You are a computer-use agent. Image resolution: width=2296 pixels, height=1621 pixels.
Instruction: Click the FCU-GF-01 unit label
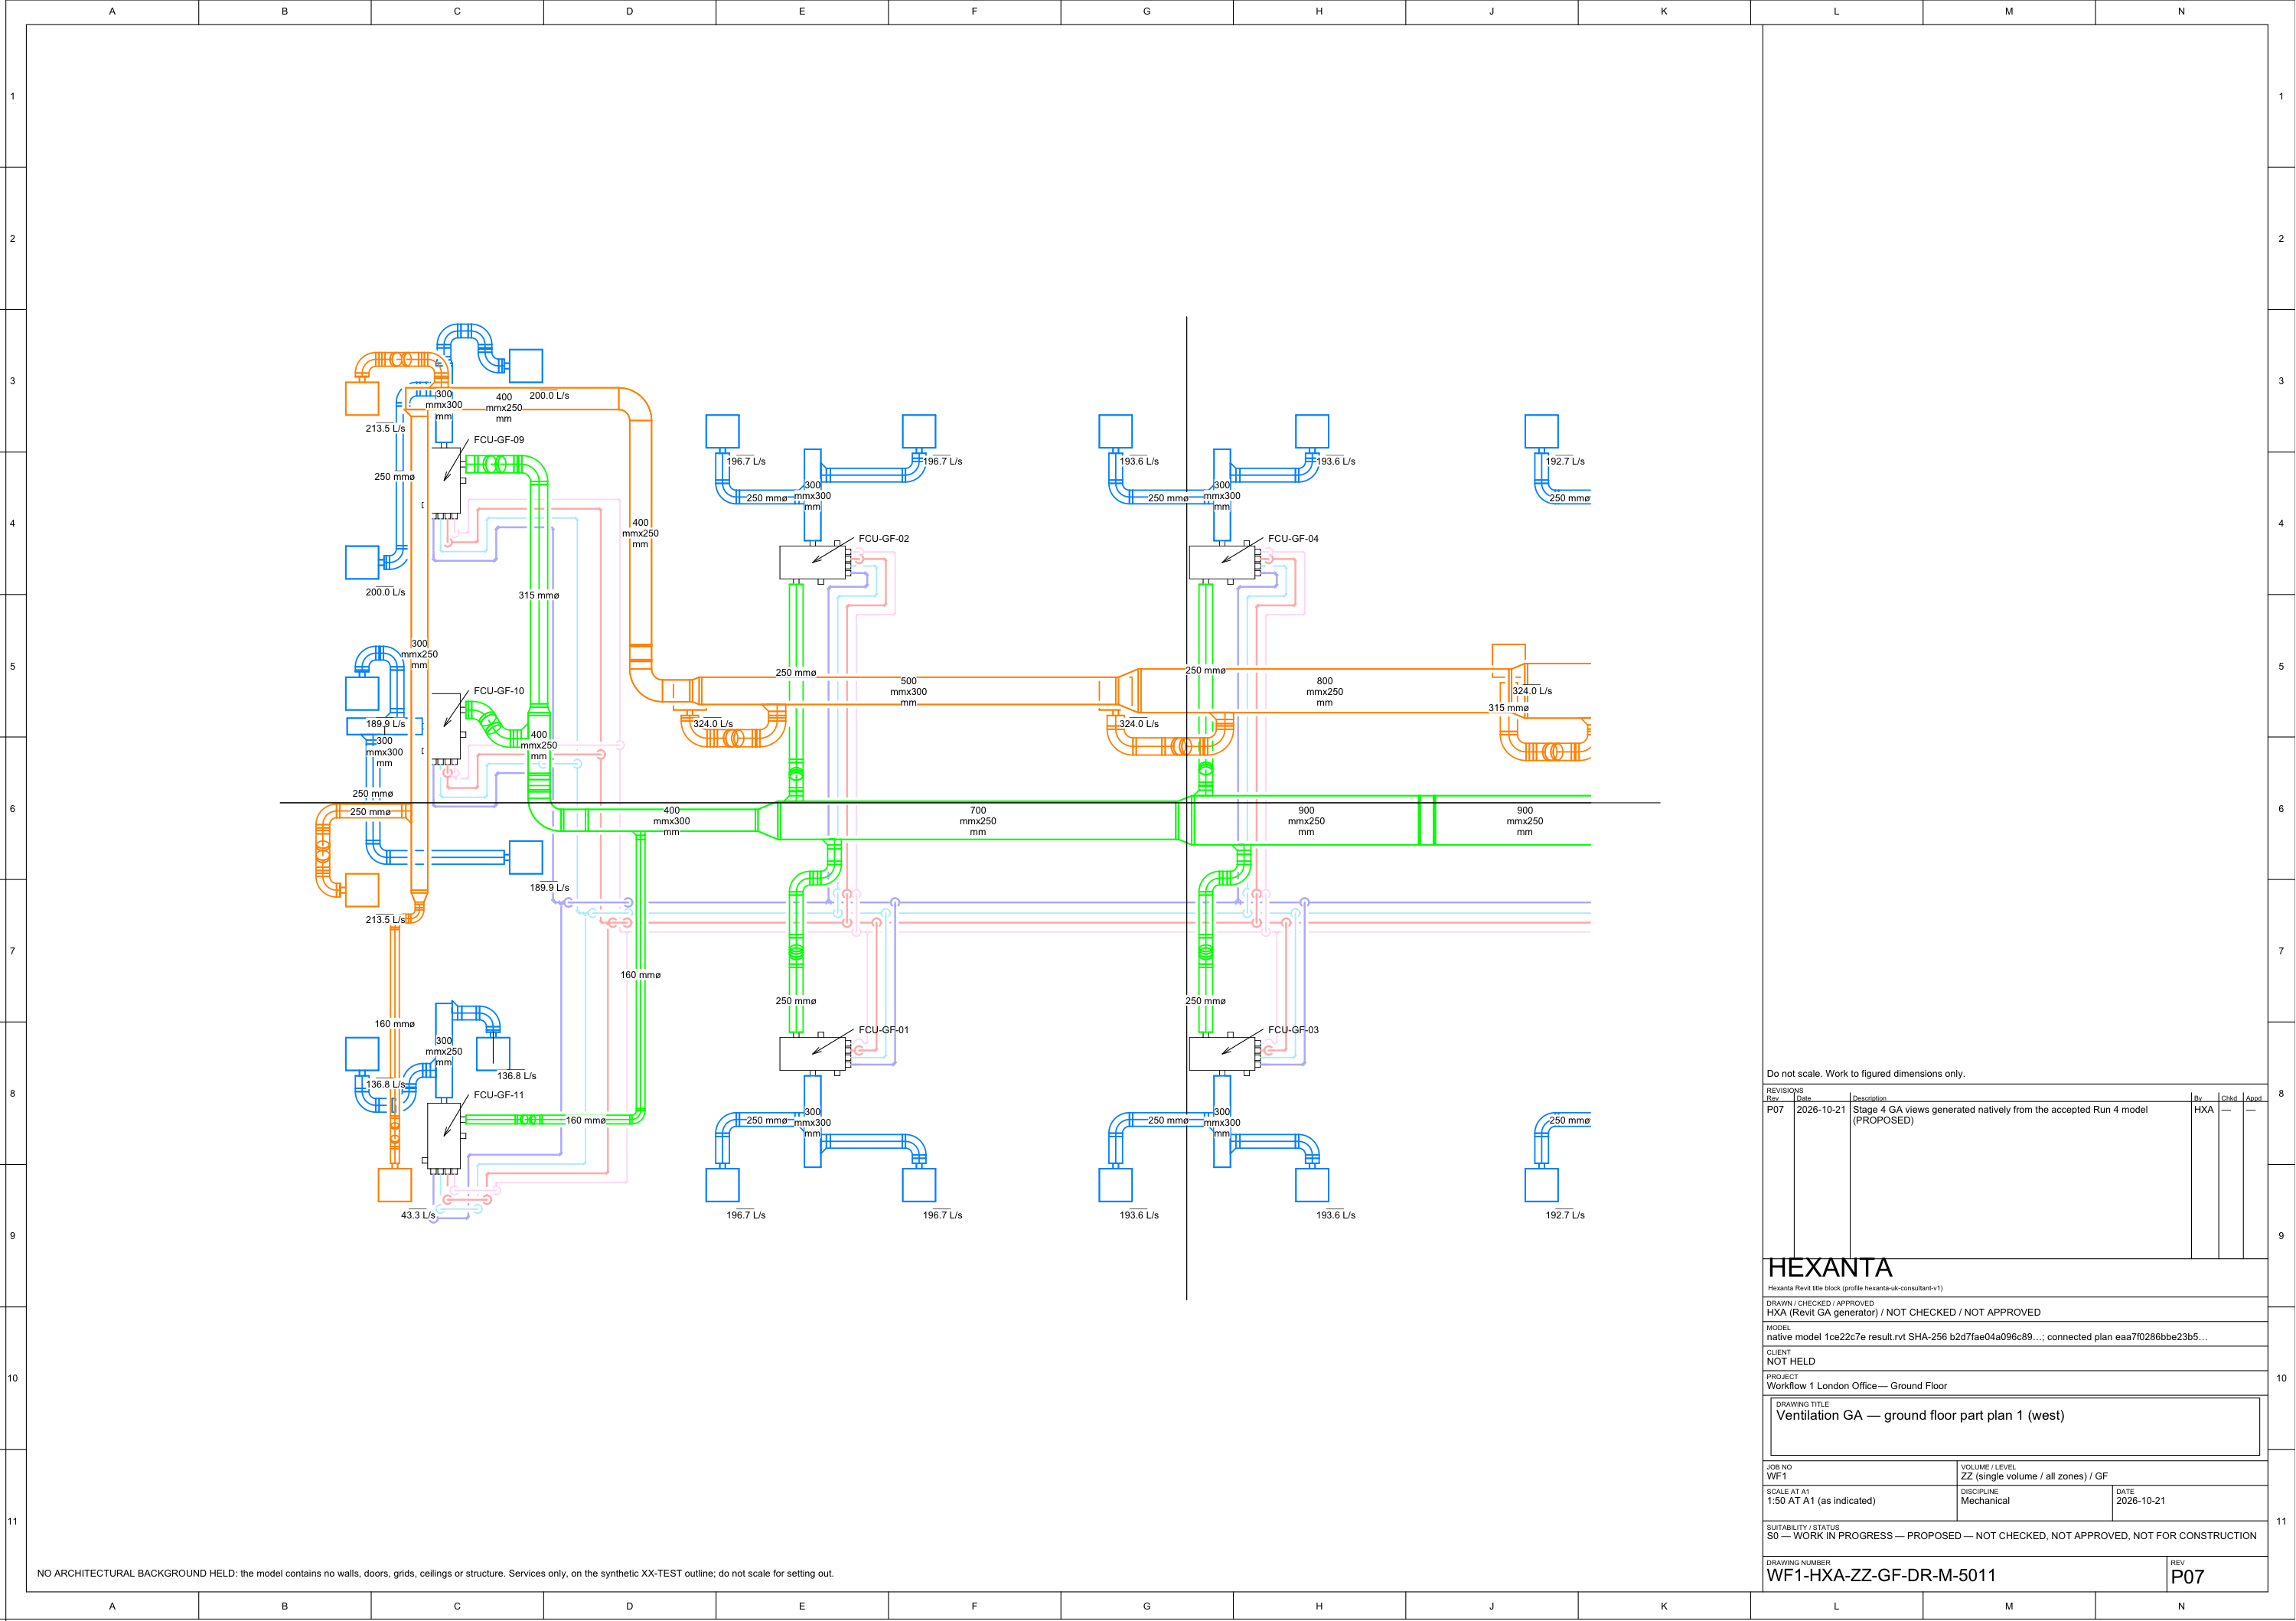point(883,1030)
